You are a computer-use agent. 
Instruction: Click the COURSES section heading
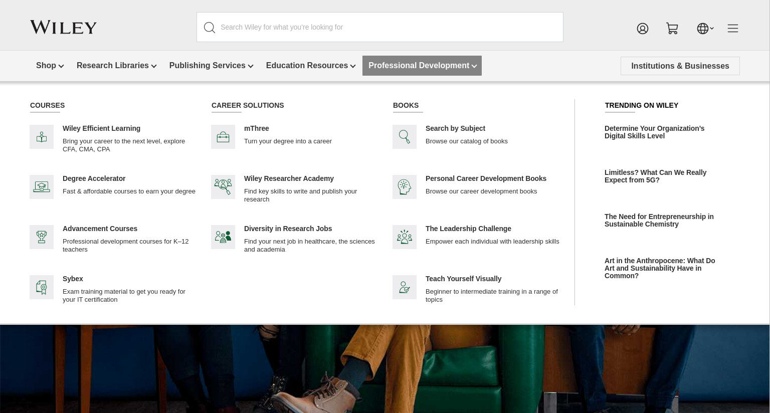[47, 106]
